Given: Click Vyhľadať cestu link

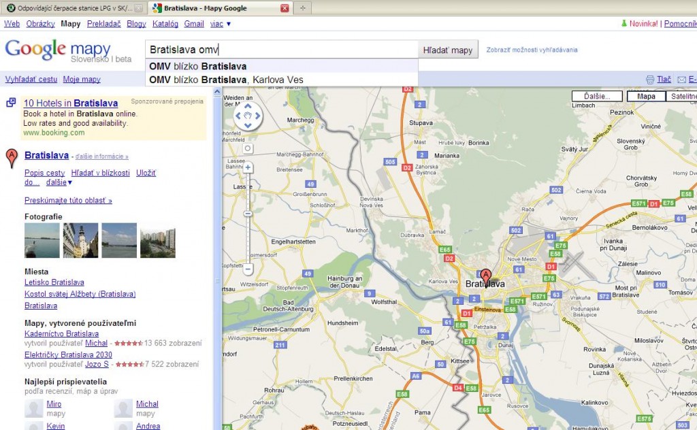Looking at the screenshot, I should [31, 79].
